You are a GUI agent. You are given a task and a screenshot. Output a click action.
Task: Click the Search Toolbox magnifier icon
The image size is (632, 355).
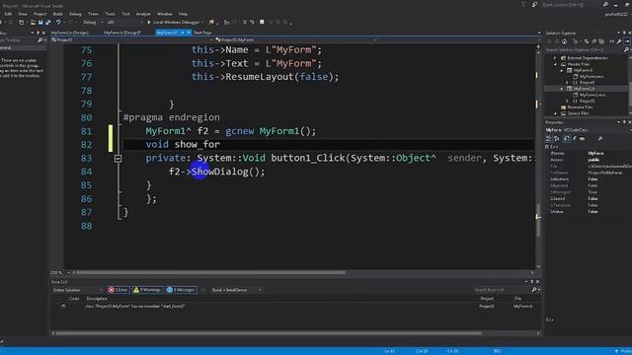[40, 40]
